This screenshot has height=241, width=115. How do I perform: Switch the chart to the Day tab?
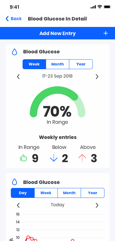pos(23,193)
